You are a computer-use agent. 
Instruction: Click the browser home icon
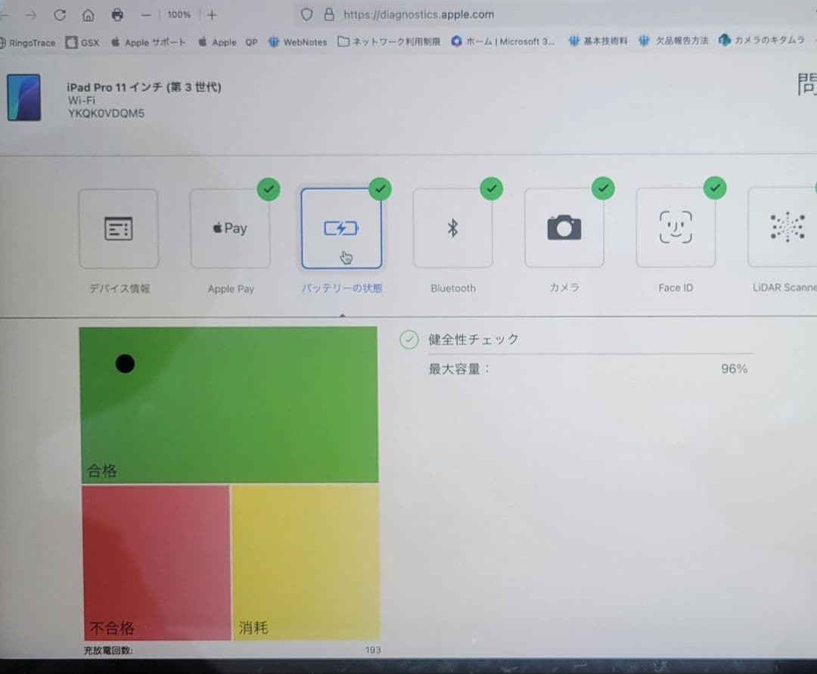[x=87, y=14]
